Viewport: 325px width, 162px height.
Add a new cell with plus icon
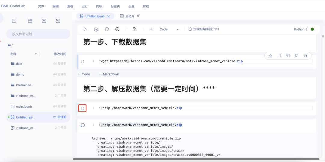click(x=152, y=29)
